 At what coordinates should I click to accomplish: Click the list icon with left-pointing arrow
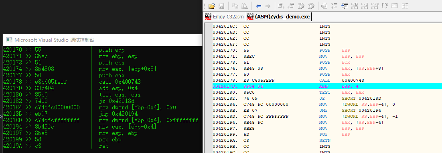pyautogui.click(x=291, y=6)
